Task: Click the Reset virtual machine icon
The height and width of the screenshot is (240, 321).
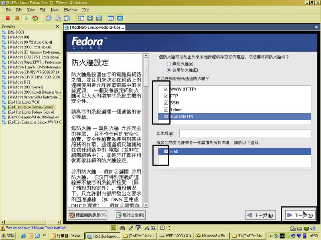Action: 35,18
